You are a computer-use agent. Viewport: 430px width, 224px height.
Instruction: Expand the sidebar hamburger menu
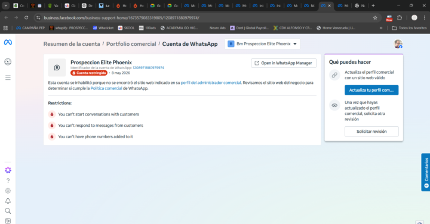pyautogui.click(x=8, y=78)
